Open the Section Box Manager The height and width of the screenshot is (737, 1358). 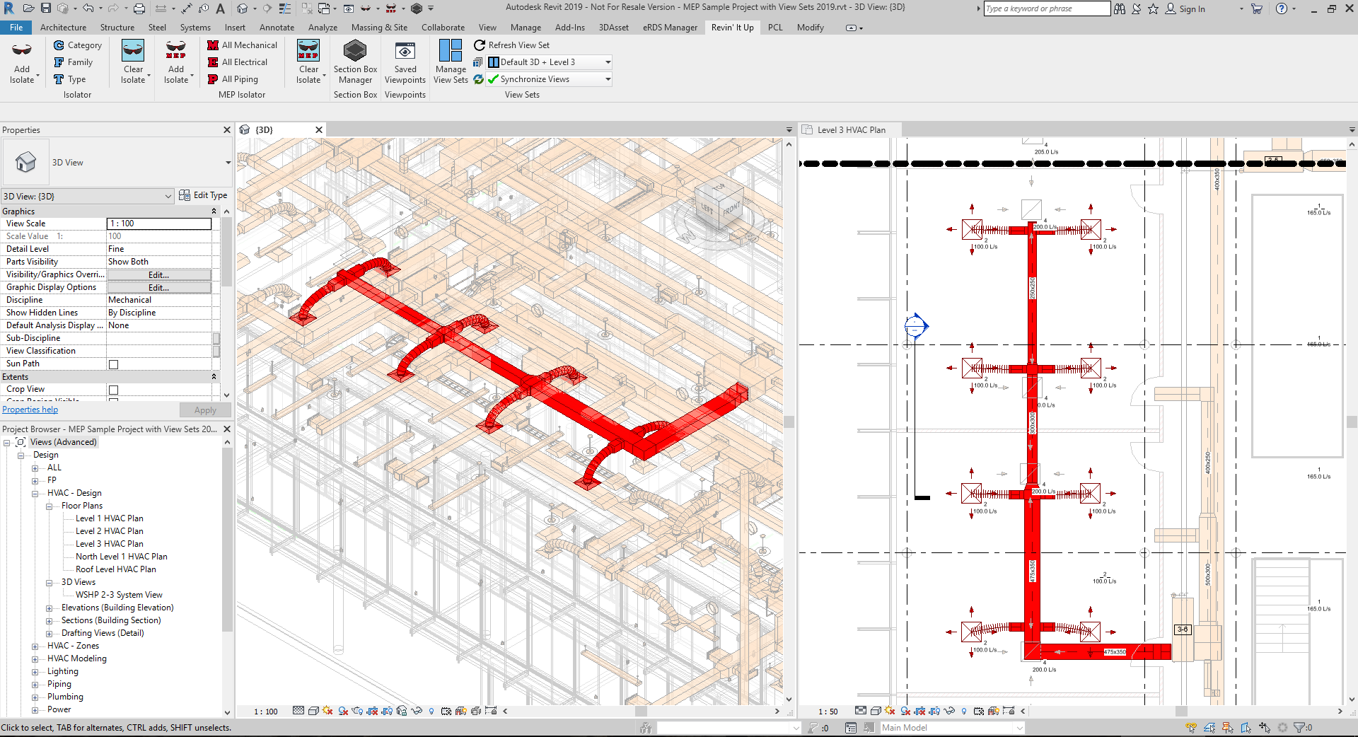point(355,62)
